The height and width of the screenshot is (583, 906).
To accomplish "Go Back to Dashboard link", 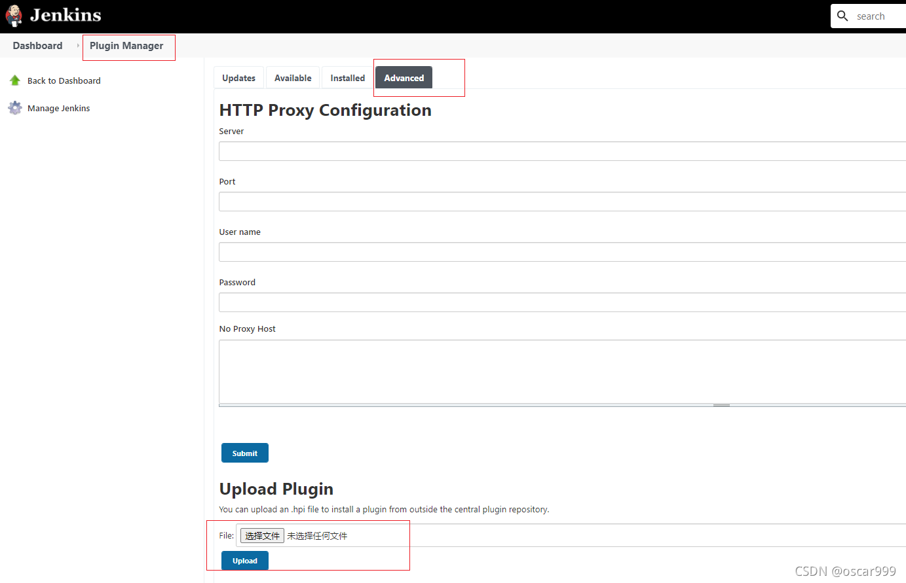I will [x=64, y=81].
